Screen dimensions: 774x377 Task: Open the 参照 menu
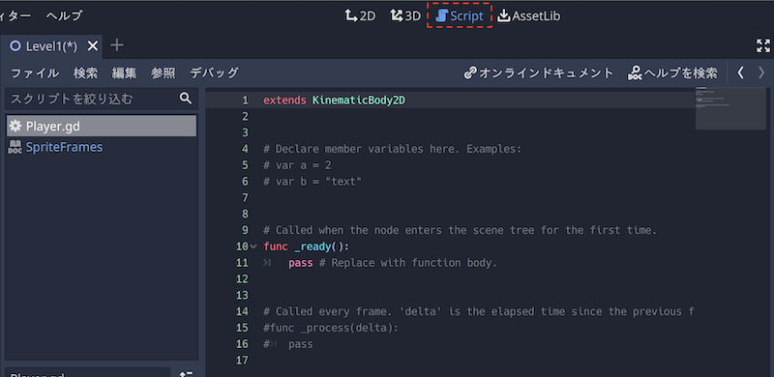pyautogui.click(x=163, y=73)
